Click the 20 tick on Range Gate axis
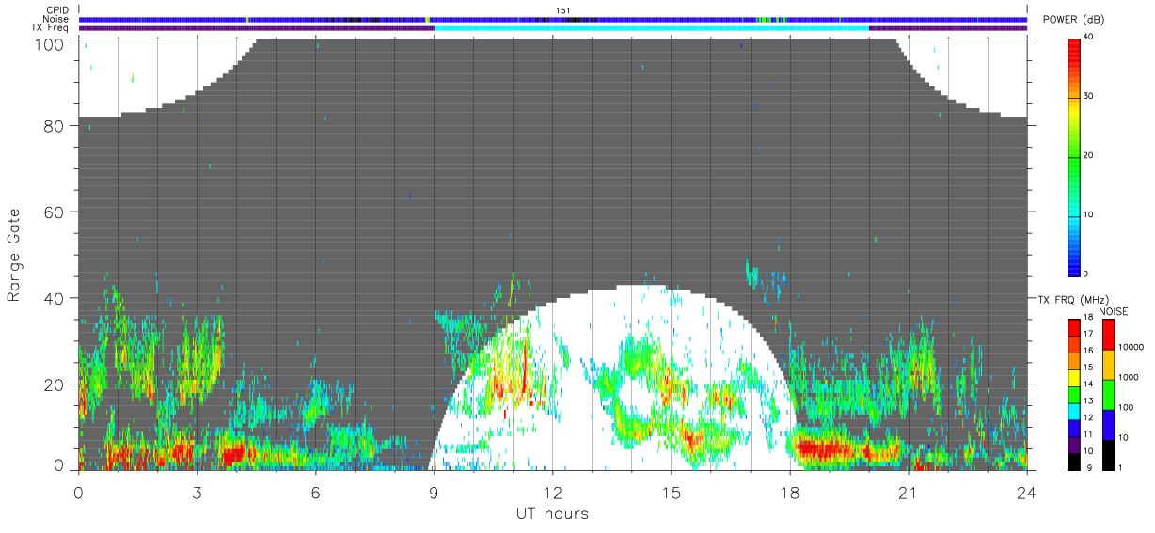 click(55, 384)
